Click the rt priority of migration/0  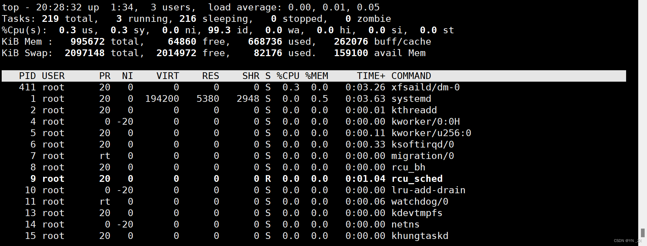tap(105, 156)
